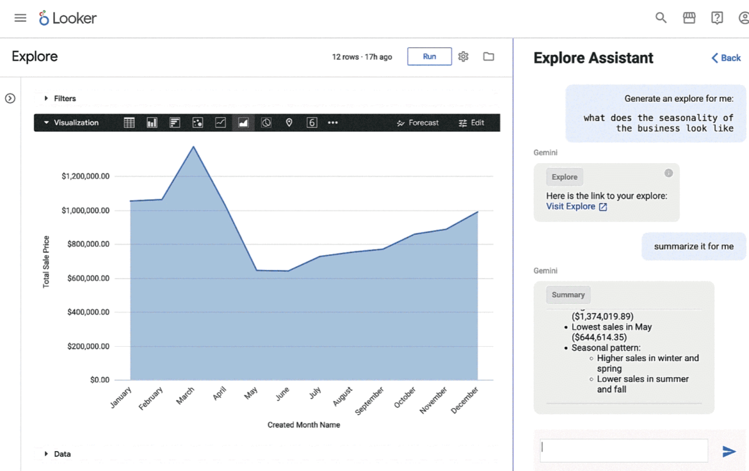Click the Run button

pyautogui.click(x=429, y=56)
